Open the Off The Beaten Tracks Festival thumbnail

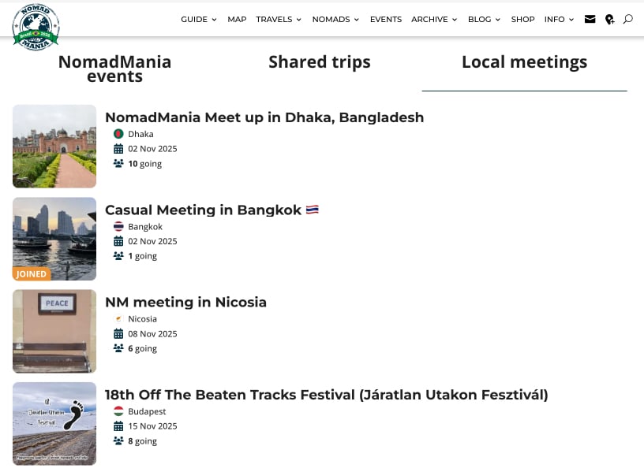(54, 424)
